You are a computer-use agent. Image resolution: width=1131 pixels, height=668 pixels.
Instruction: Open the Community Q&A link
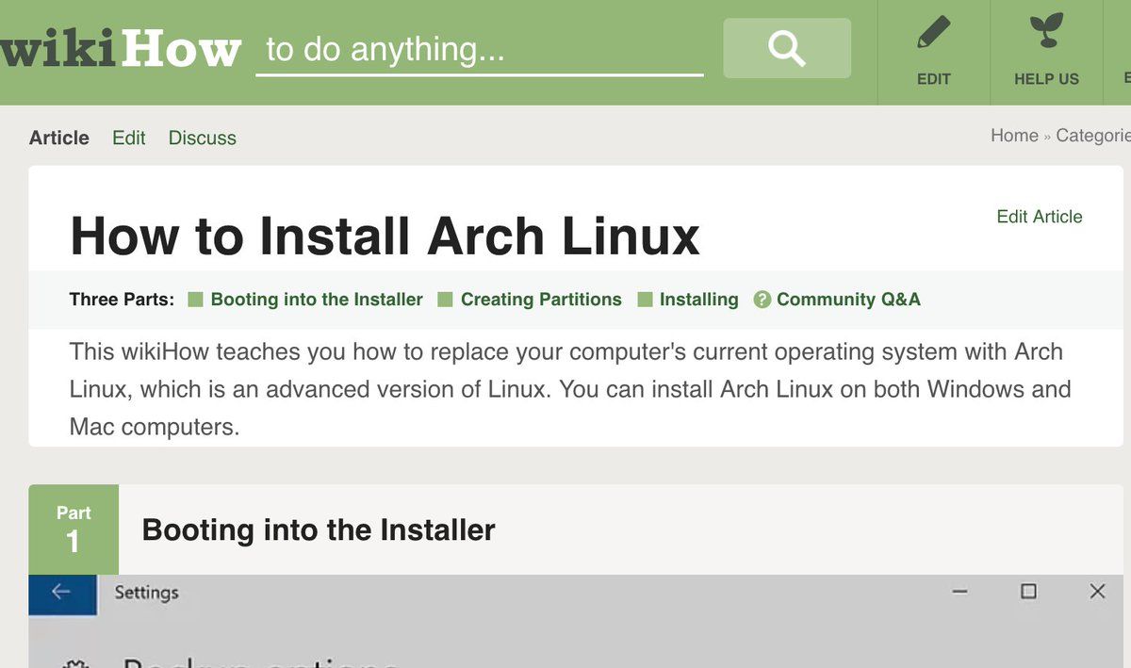tap(848, 300)
